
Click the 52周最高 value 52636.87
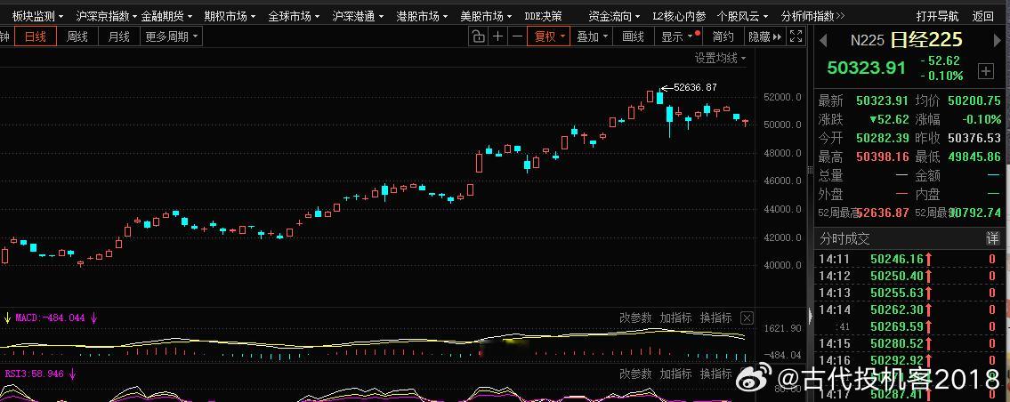[882, 213]
